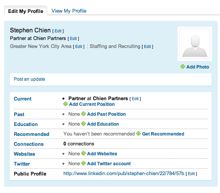Click plus icon next to Get Recommended
220x193 pixels.
[138, 134]
